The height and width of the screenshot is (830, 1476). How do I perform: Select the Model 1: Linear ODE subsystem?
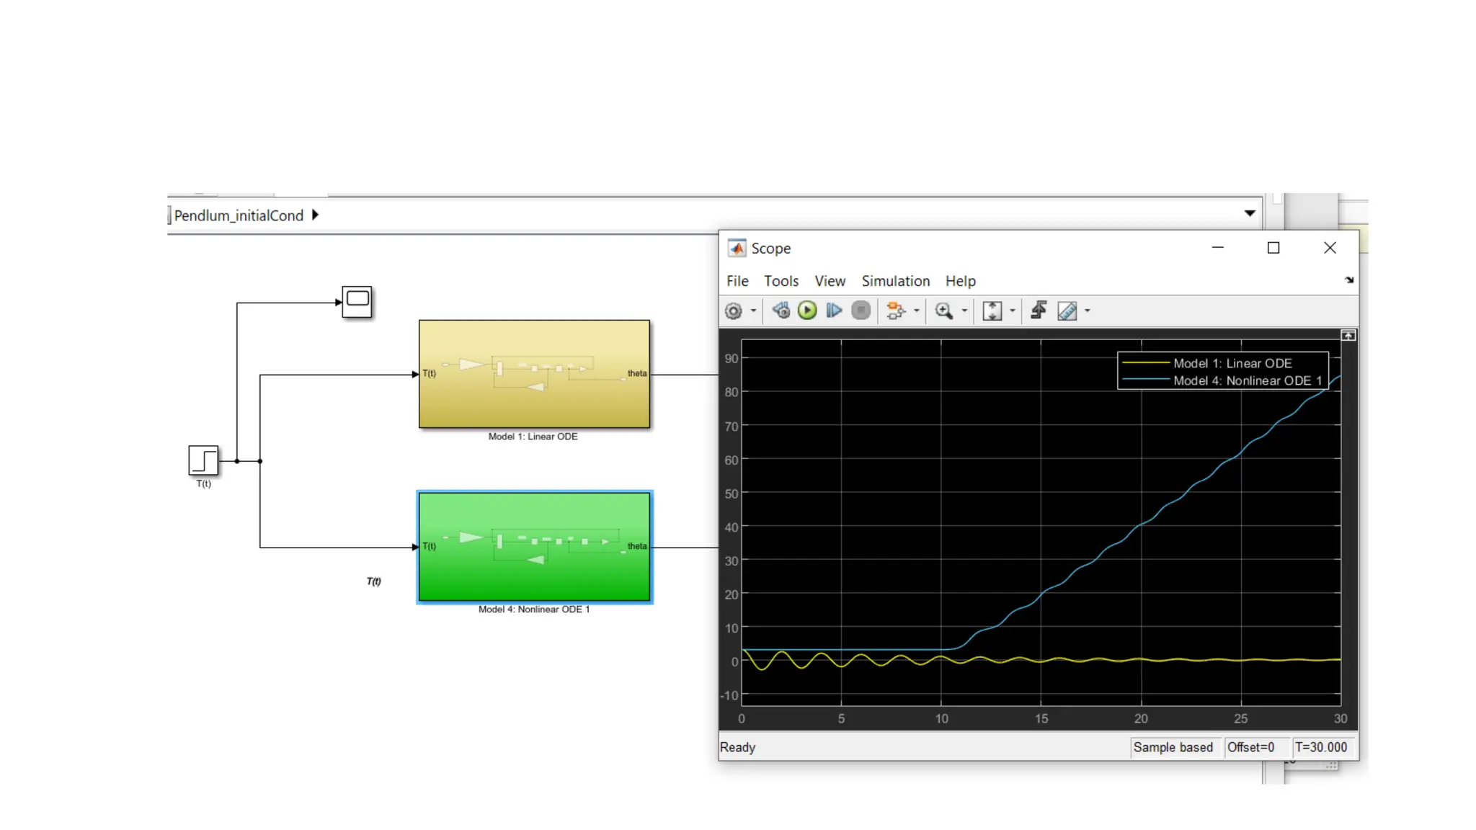pyautogui.click(x=534, y=403)
